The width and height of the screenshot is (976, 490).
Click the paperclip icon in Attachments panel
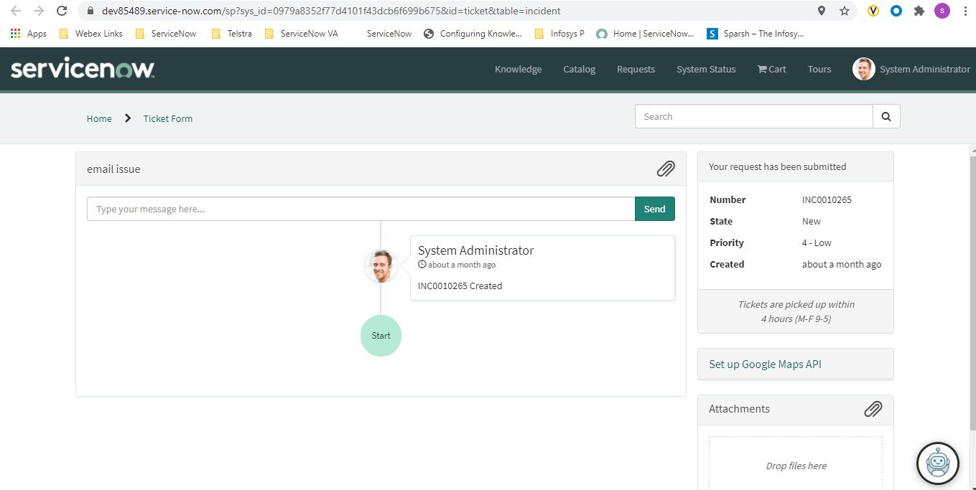tap(873, 409)
